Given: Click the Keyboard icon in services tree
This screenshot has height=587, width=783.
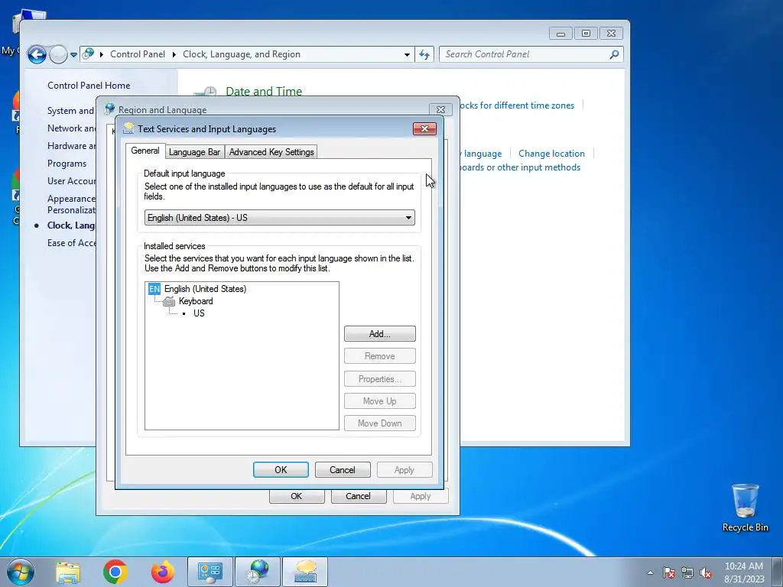Looking at the screenshot, I should tap(169, 301).
